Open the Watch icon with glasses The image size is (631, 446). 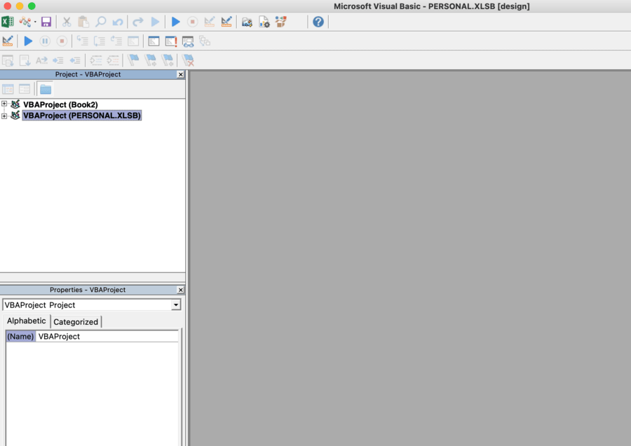point(188,41)
